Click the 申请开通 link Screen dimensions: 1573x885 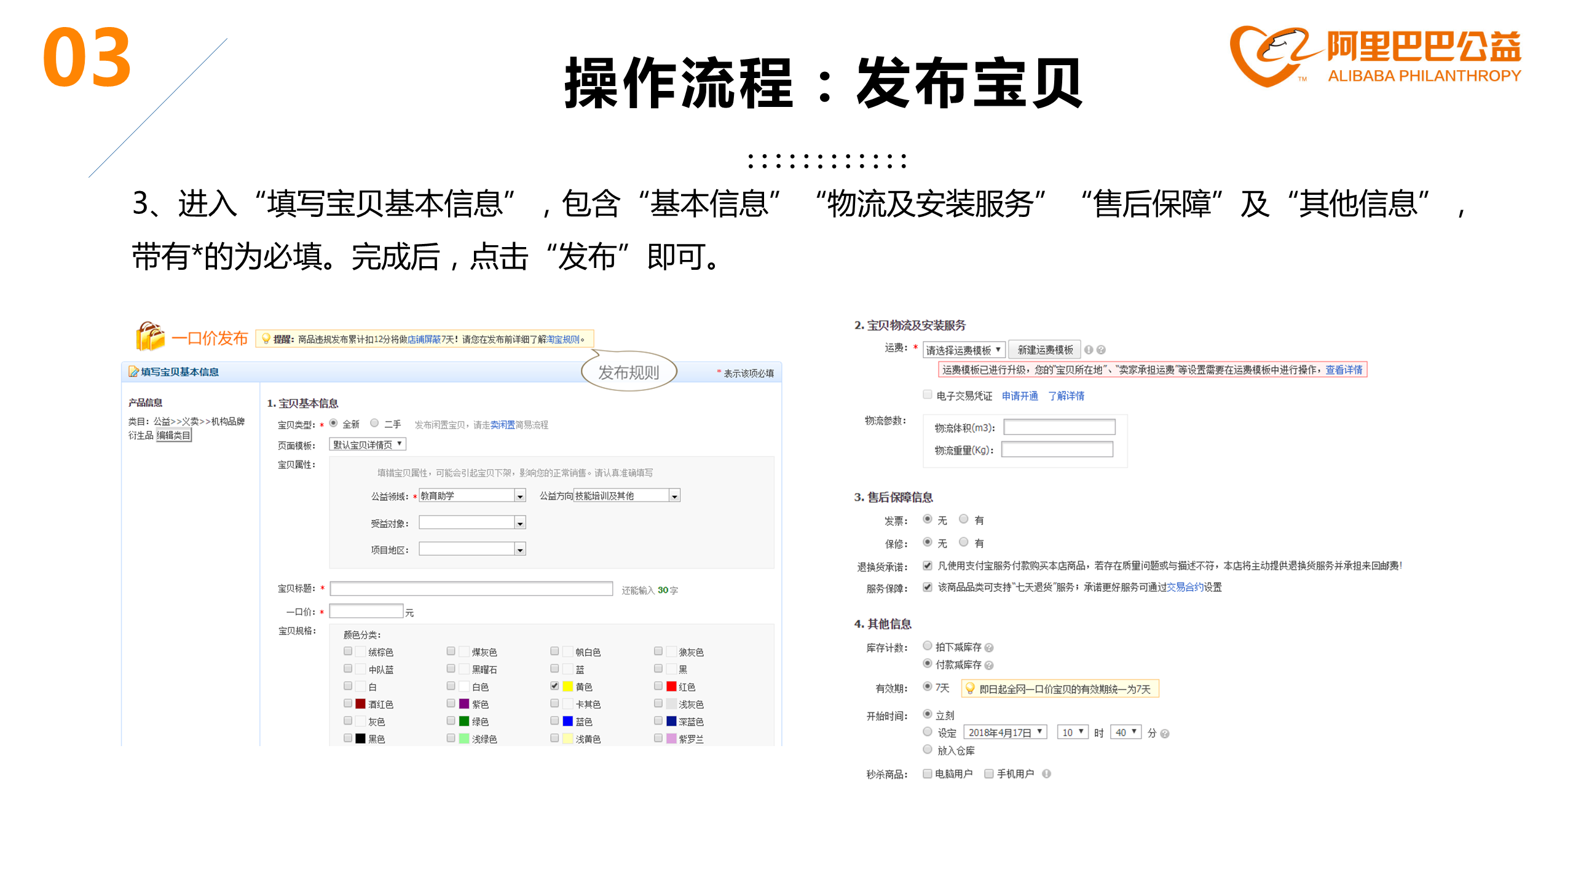point(1020,396)
